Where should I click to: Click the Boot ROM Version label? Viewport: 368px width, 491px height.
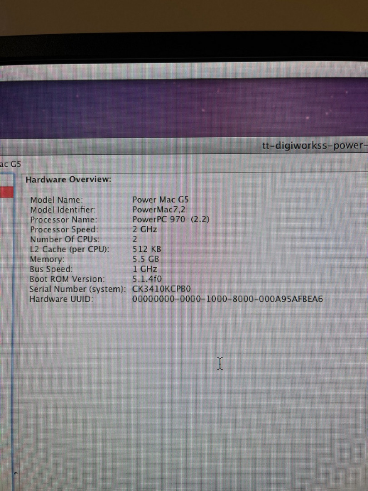point(67,279)
